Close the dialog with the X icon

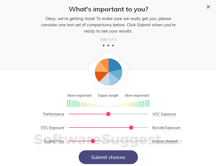tap(208, 7)
